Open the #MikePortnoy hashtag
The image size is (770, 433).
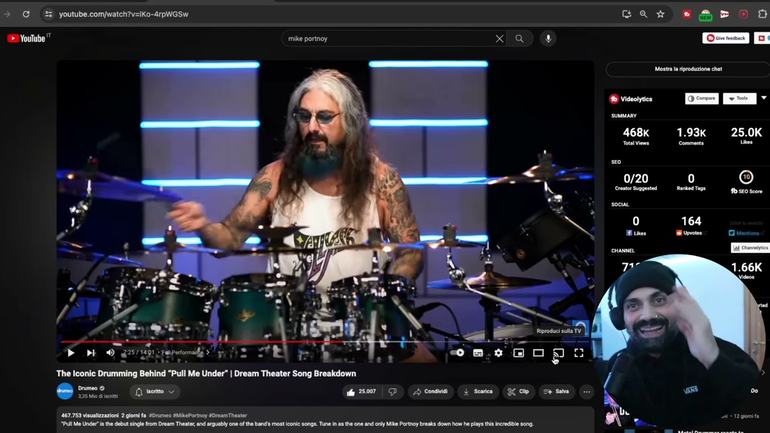pos(189,416)
